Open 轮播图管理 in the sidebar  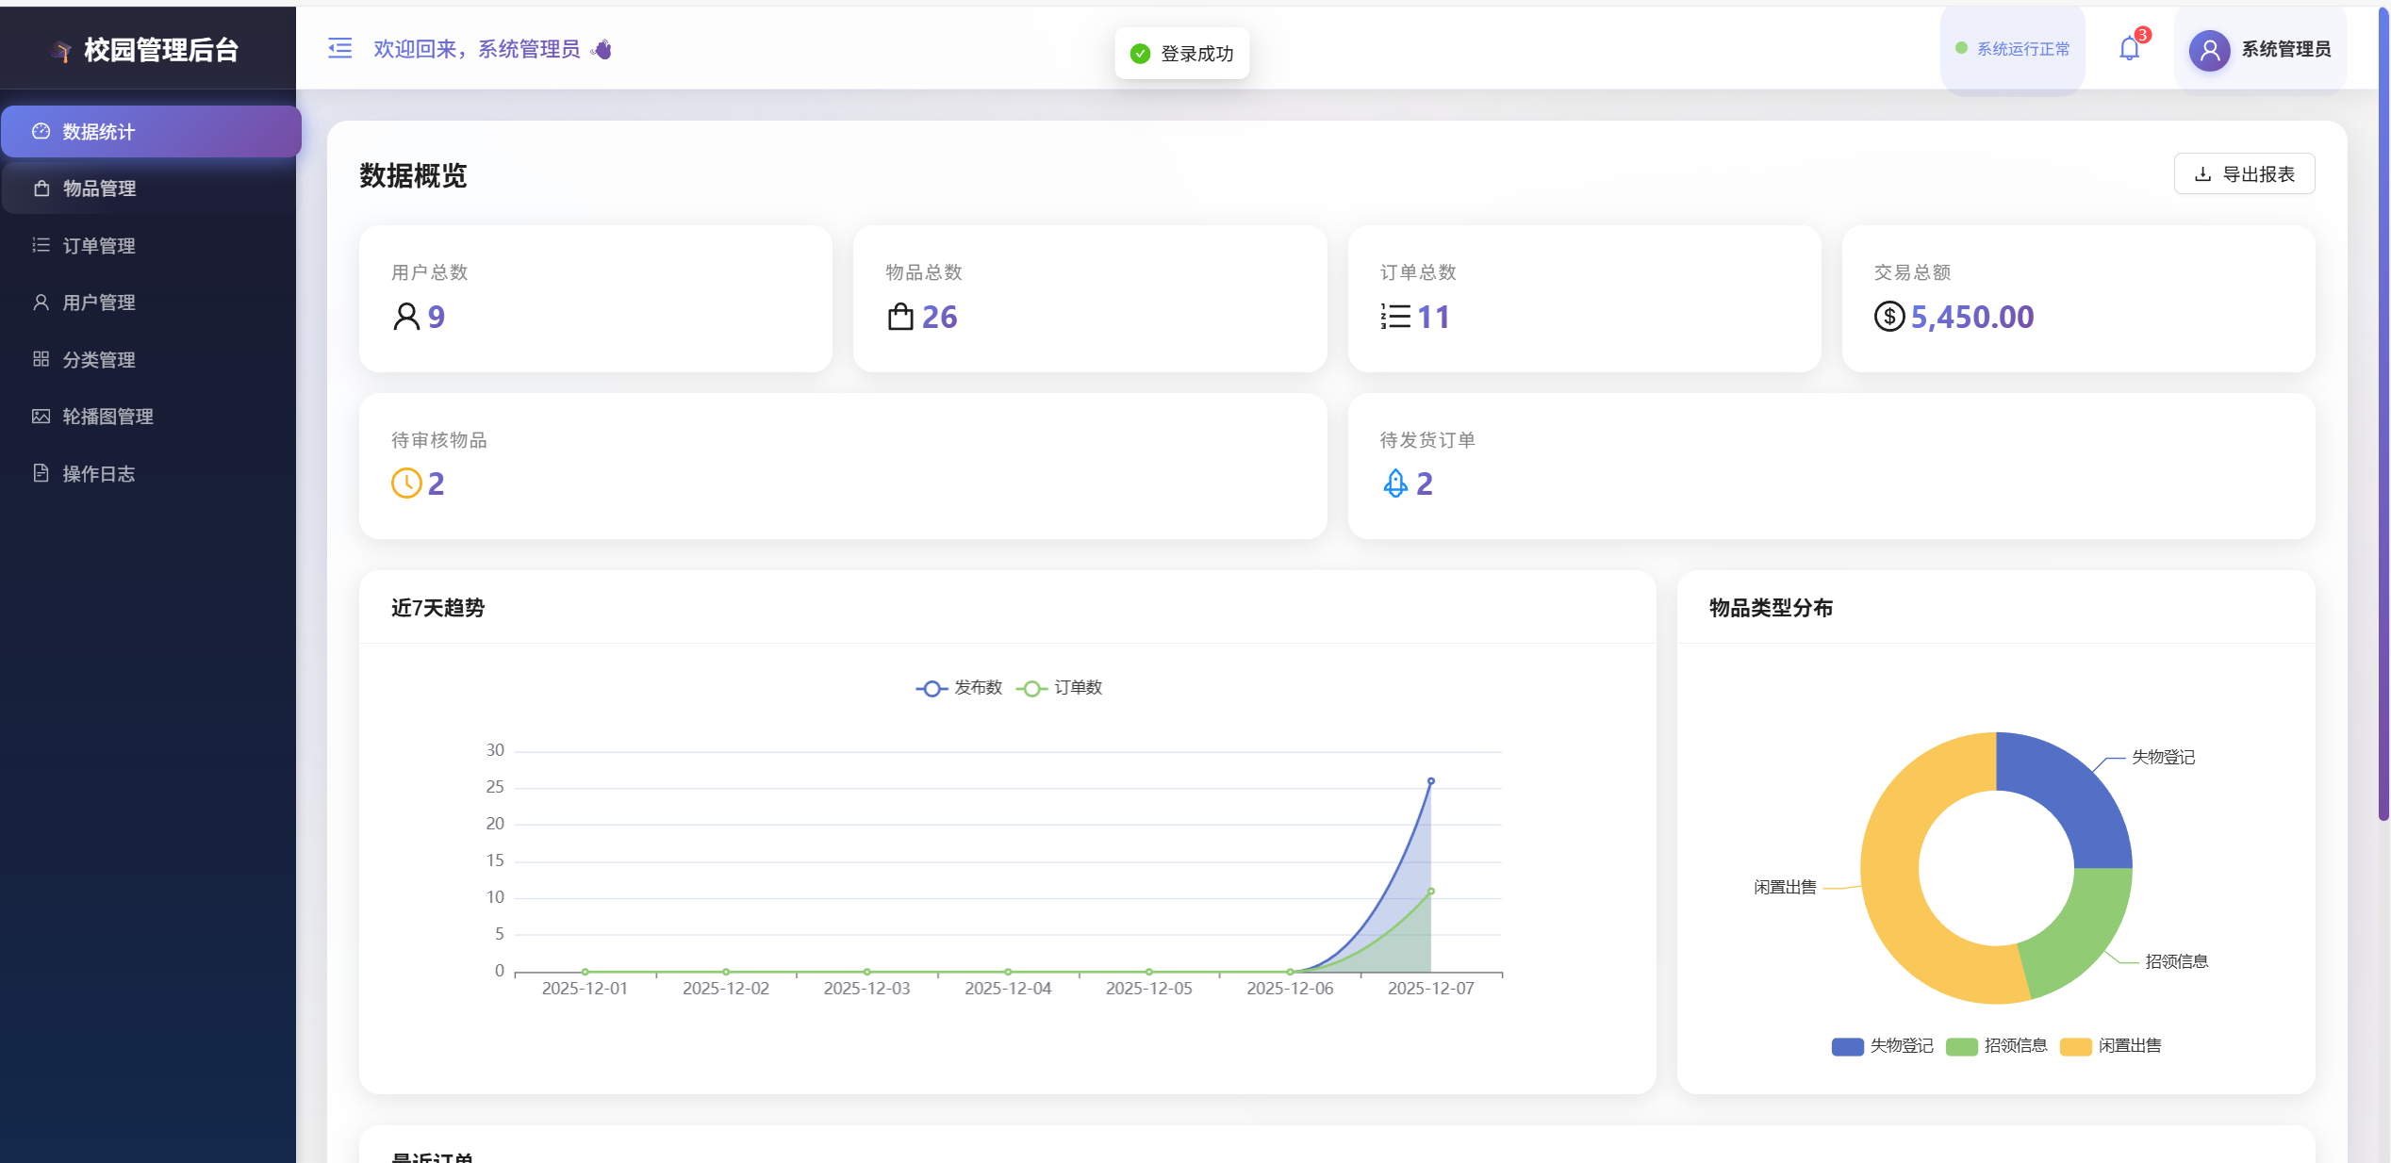click(107, 417)
